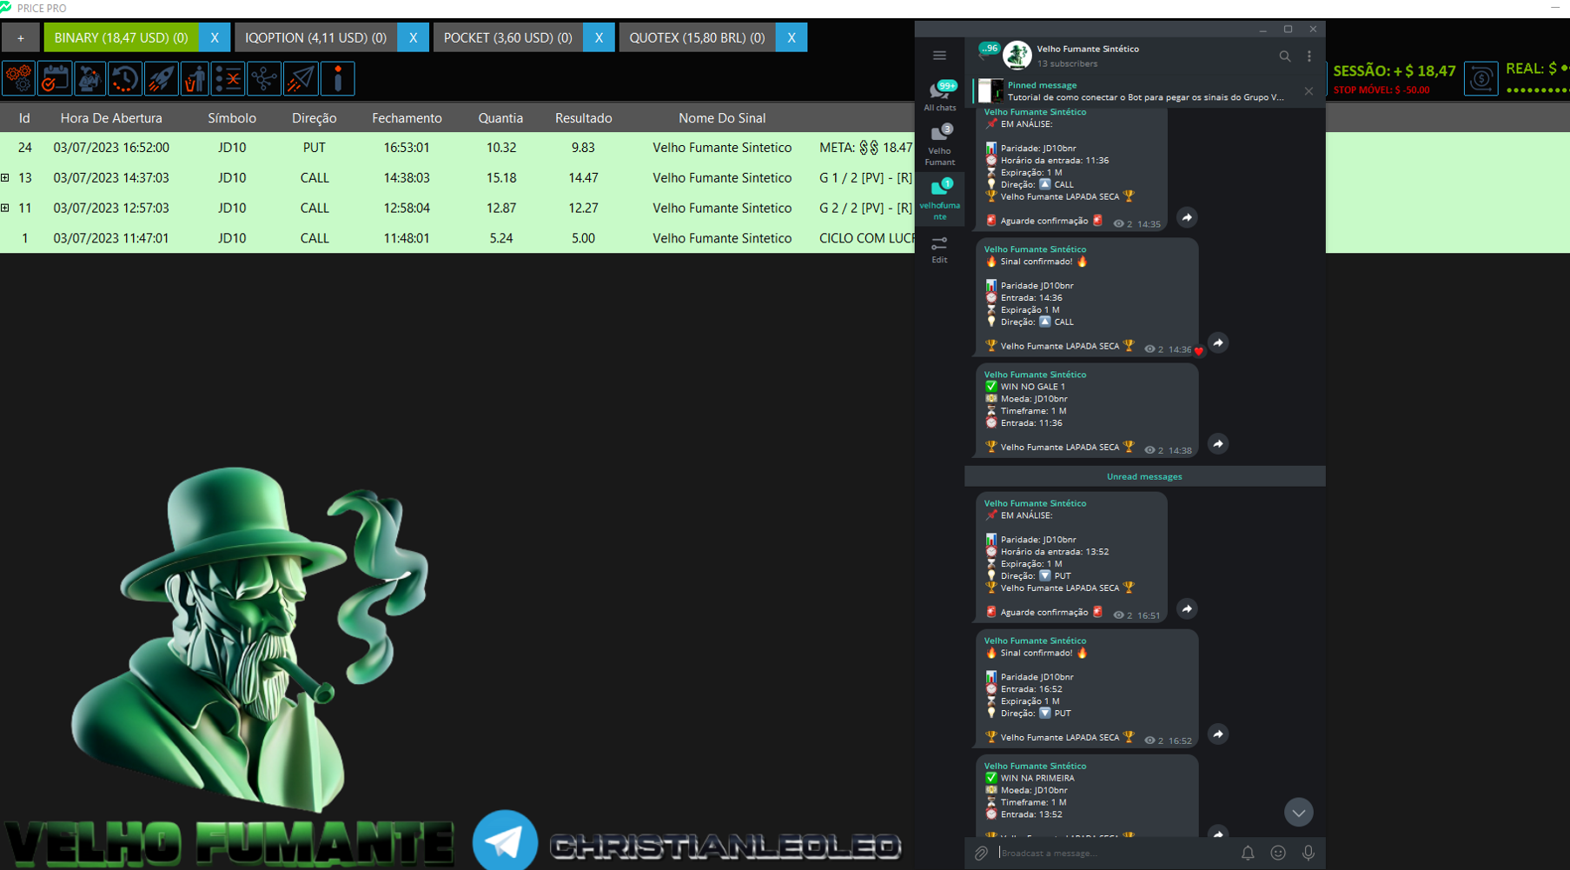Open the calendar schedule toolbar icon

coord(54,79)
